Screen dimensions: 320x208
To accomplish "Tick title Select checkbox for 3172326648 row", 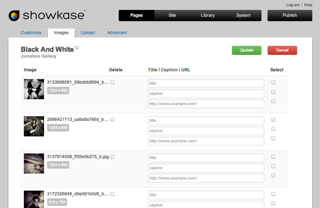I will (273, 194).
